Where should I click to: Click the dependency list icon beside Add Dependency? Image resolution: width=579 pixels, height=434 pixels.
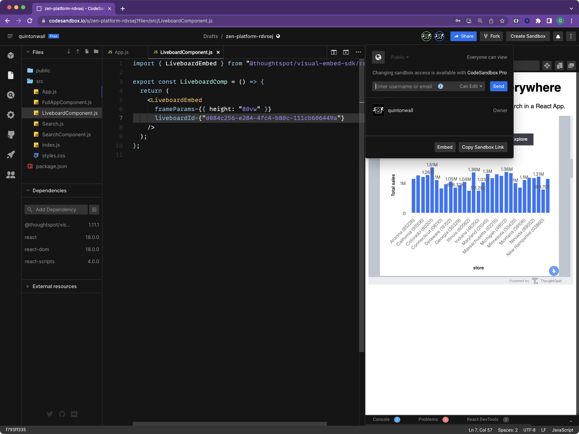pyautogui.click(x=94, y=210)
